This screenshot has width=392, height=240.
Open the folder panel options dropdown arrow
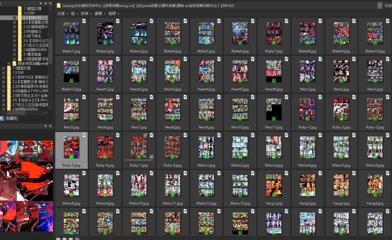[41, 3]
